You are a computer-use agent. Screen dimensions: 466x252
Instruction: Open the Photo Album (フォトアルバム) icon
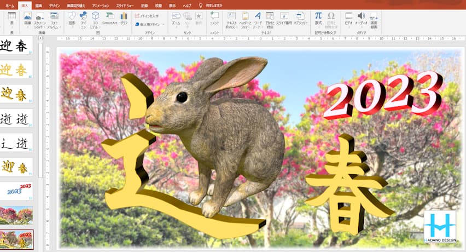pos(54,16)
